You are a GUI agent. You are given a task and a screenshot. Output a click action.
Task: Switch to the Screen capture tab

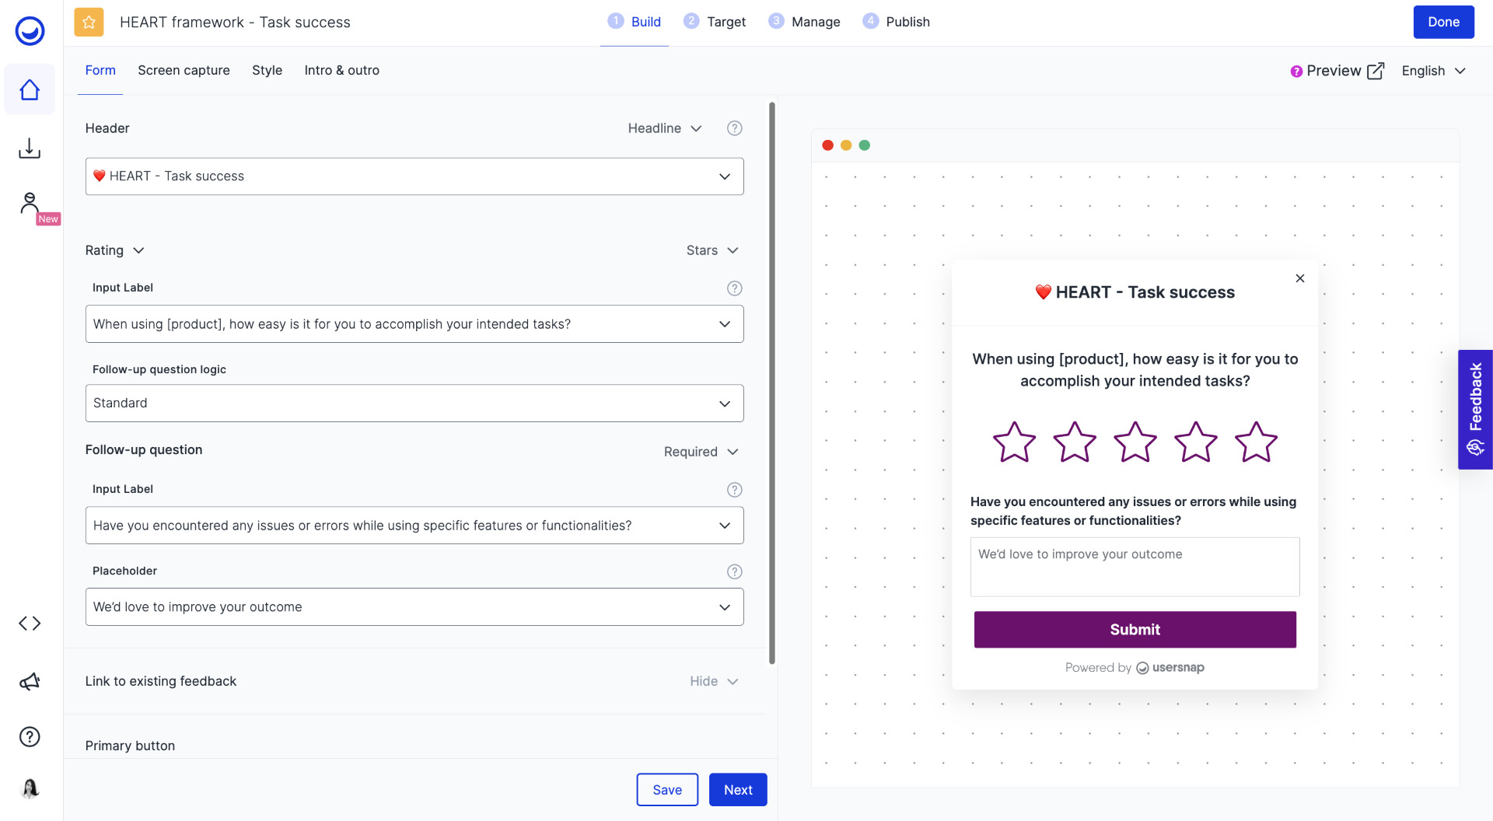pos(184,70)
